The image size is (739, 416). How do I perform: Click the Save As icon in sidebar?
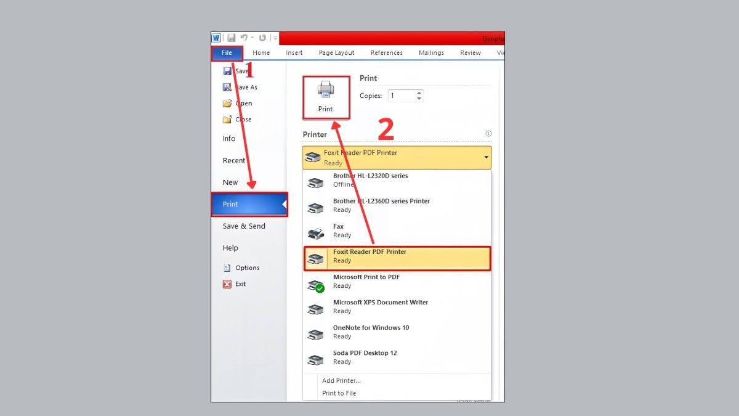[x=227, y=88]
